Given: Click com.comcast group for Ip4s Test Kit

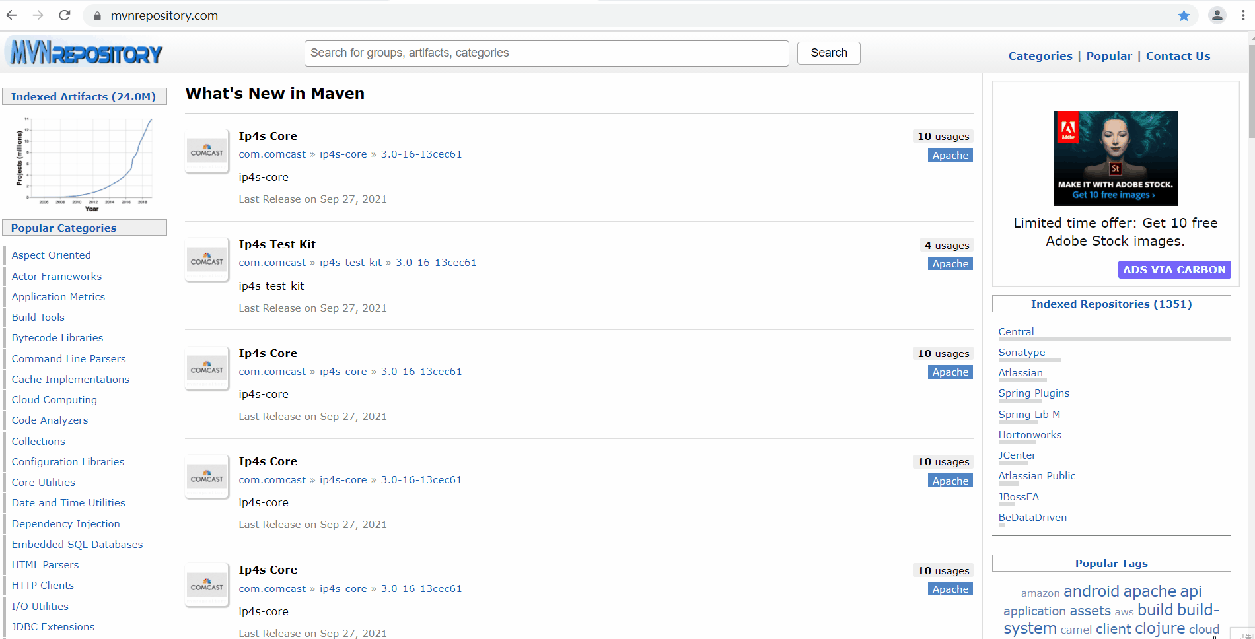Looking at the screenshot, I should pyautogui.click(x=272, y=263).
